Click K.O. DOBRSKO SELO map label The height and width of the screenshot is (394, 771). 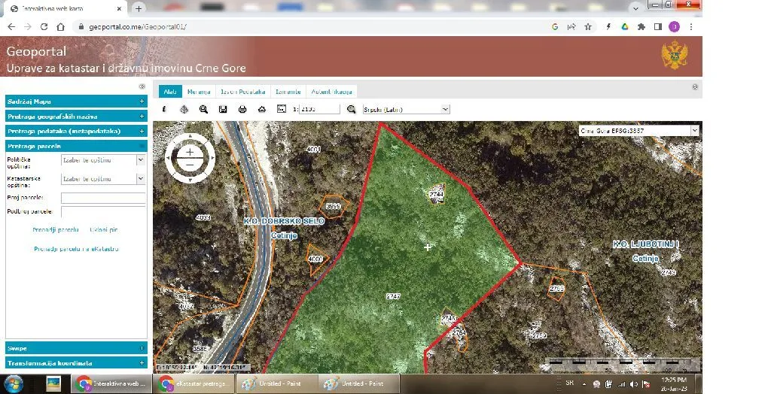click(x=284, y=221)
